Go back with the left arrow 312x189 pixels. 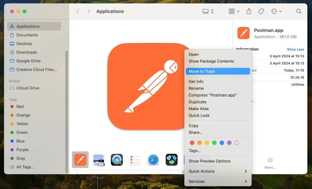78,11
